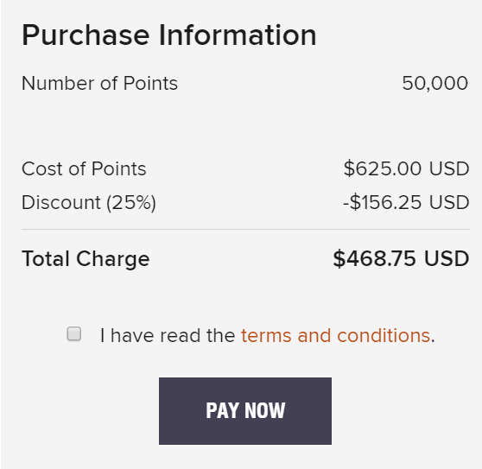Open the terms and conditions link
The width and height of the screenshot is (482, 469).
[x=335, y=335]
